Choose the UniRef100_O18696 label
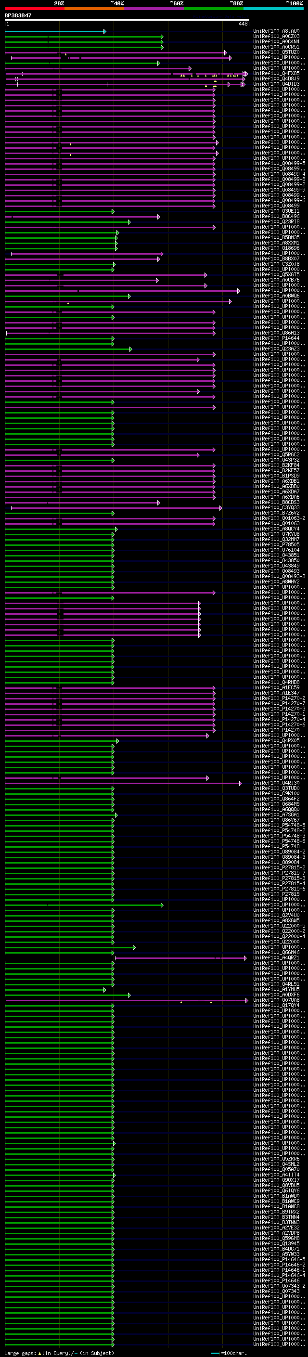Screen dimensions: 308x1357 276,248
